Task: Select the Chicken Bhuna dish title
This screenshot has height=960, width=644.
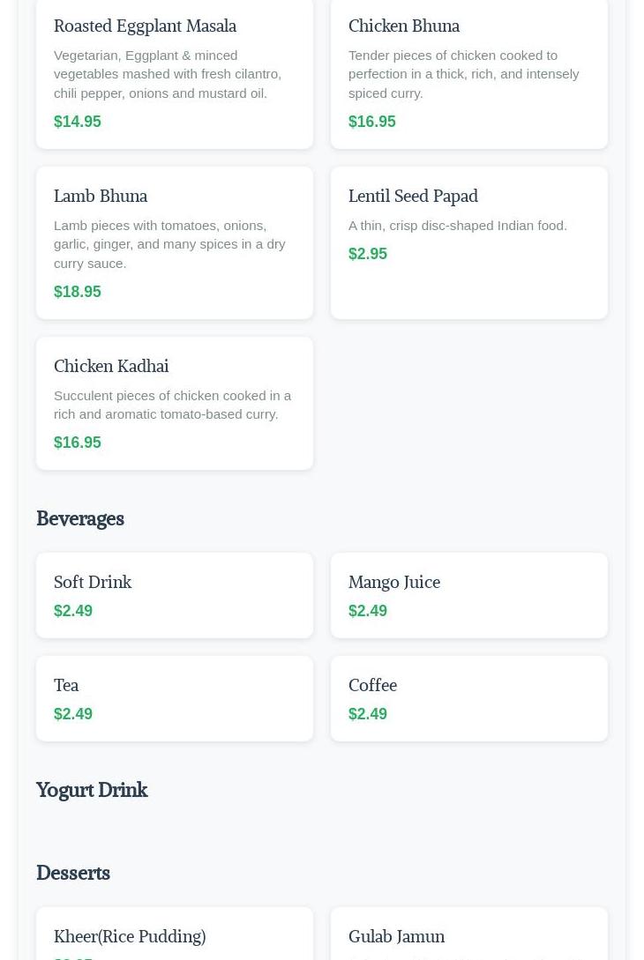Action: (403, 26)
